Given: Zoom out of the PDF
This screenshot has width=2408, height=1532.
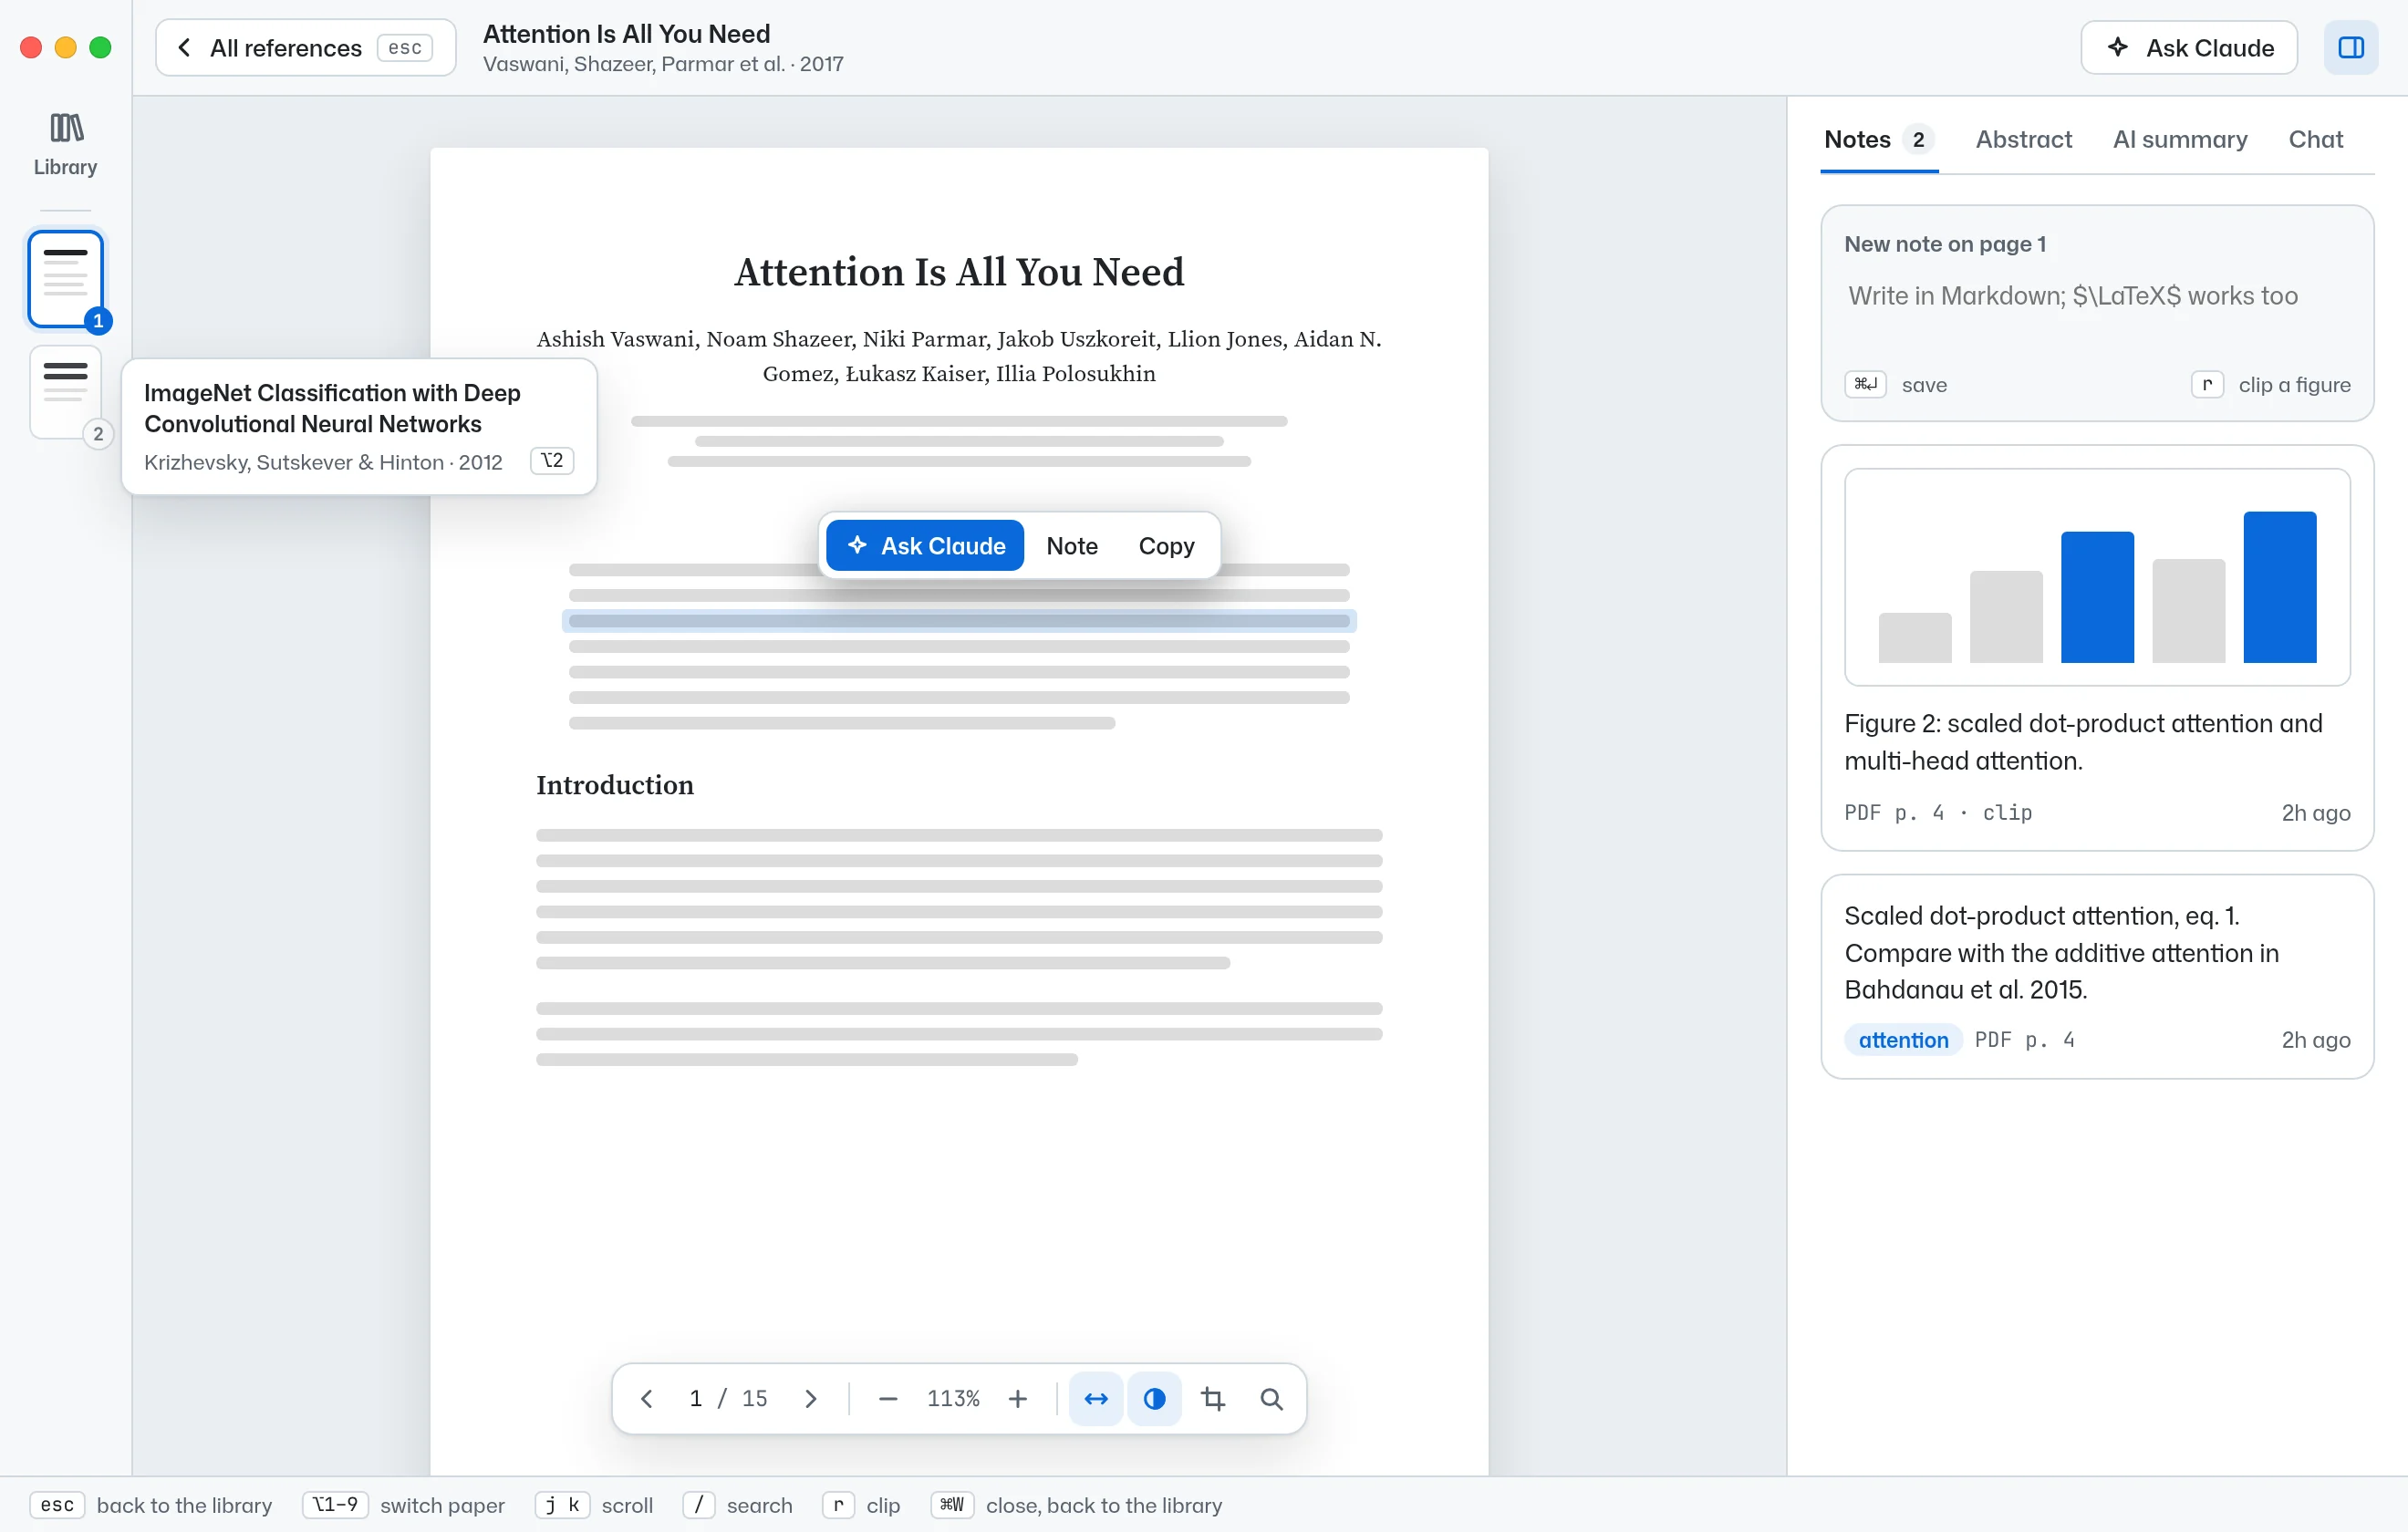Looking at the screenshot, I should tap(887, 1399).
